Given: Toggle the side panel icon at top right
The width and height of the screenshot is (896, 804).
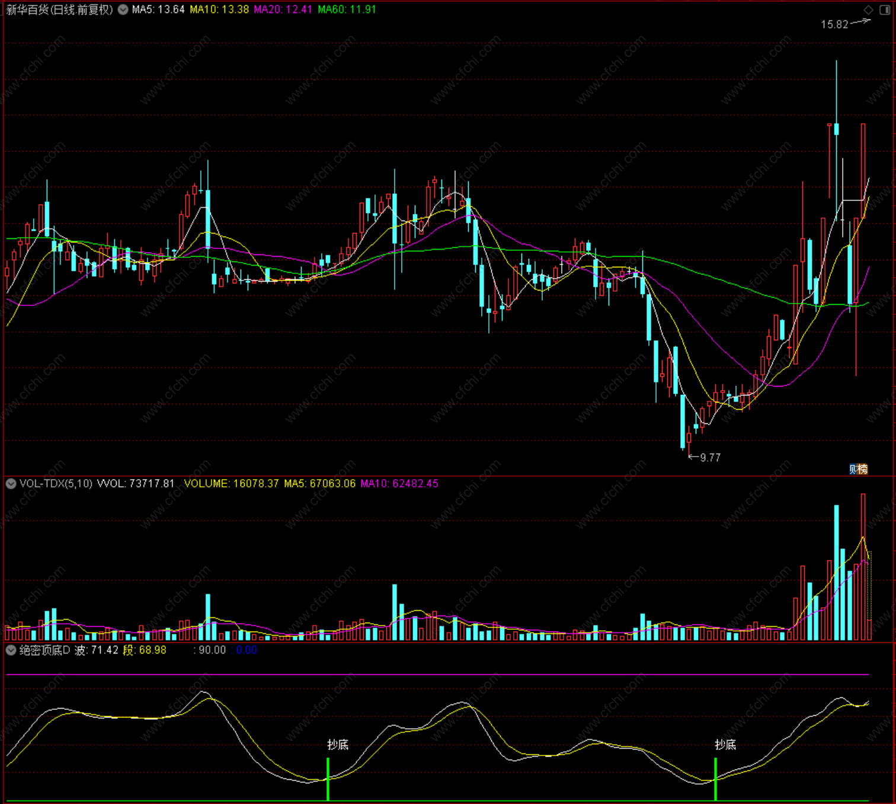Looking at the screenshot, I should (x=885, y=9).
